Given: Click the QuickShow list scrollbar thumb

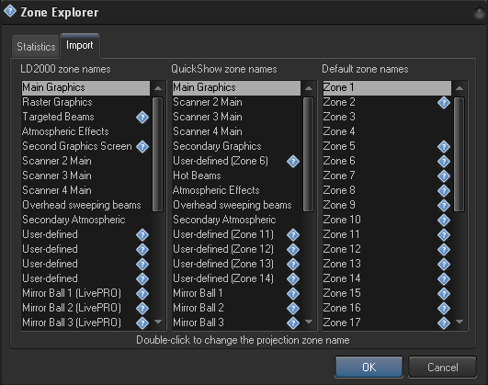Looking at the screenshot, I should (x=309, y=154).
